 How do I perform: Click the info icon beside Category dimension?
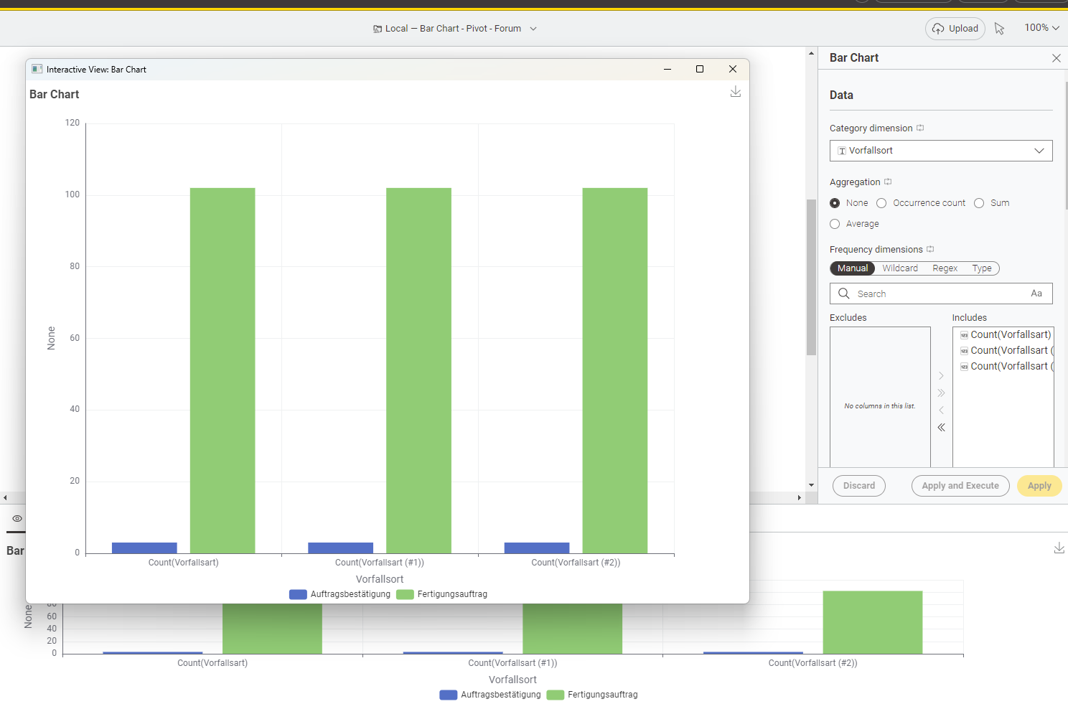point(920,128)
